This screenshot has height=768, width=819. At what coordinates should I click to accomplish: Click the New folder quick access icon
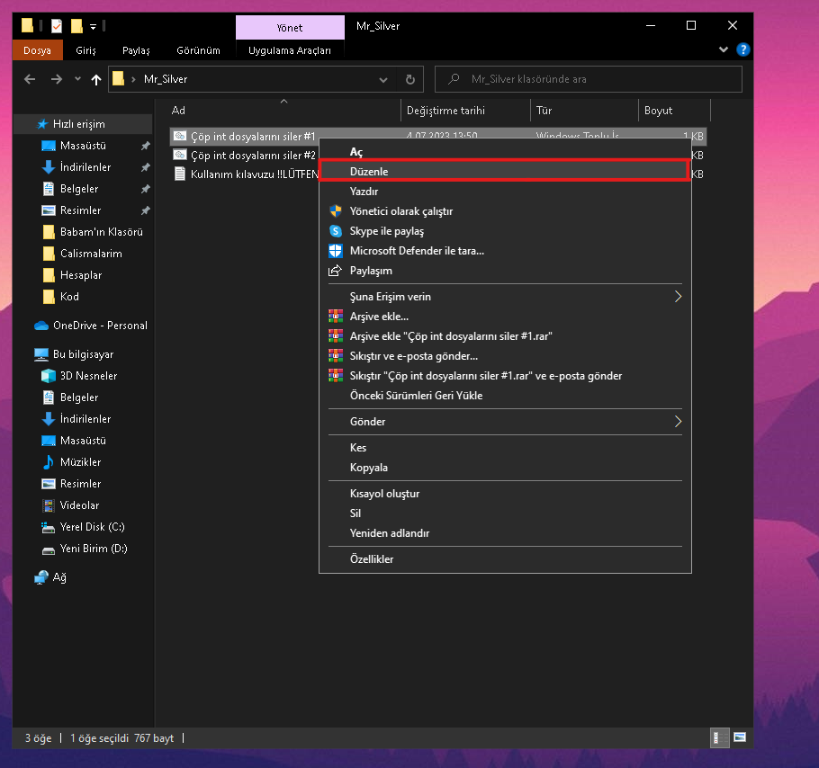tap(76, 25)
